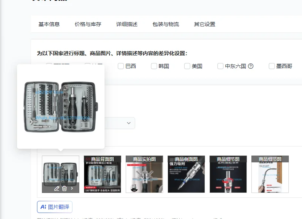This screenshot has width=302, height=219.
Task: Click the enlarged tool kit preview image
Action: 61,107
